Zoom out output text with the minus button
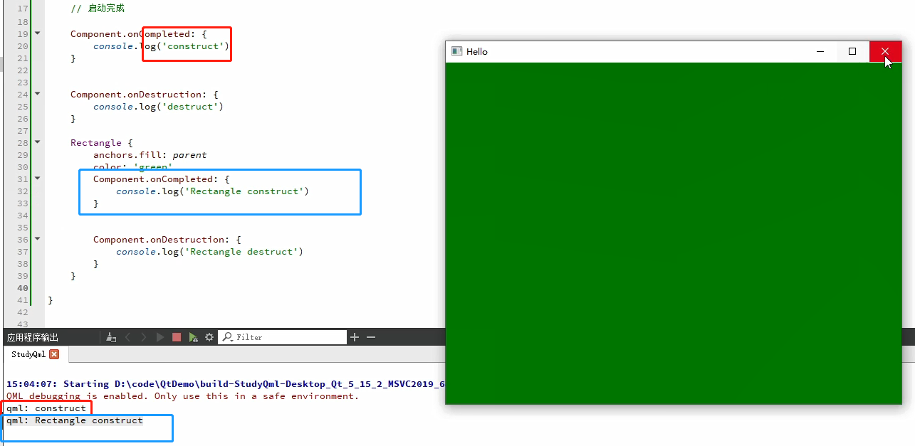Screen dimensions: 915x446 pyautogui.click(x=370, y=337)
